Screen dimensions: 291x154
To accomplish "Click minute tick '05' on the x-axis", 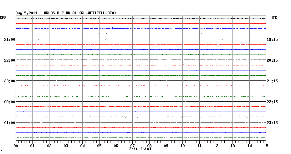I will click(x=99, y=146).
